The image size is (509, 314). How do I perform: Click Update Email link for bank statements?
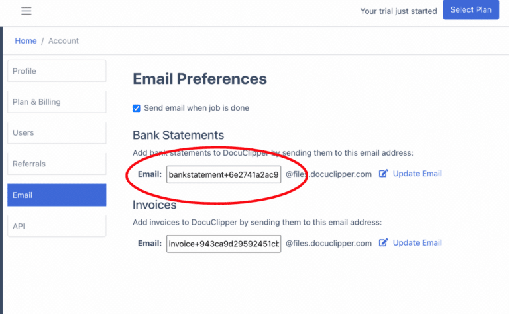(x=417, y=174)
